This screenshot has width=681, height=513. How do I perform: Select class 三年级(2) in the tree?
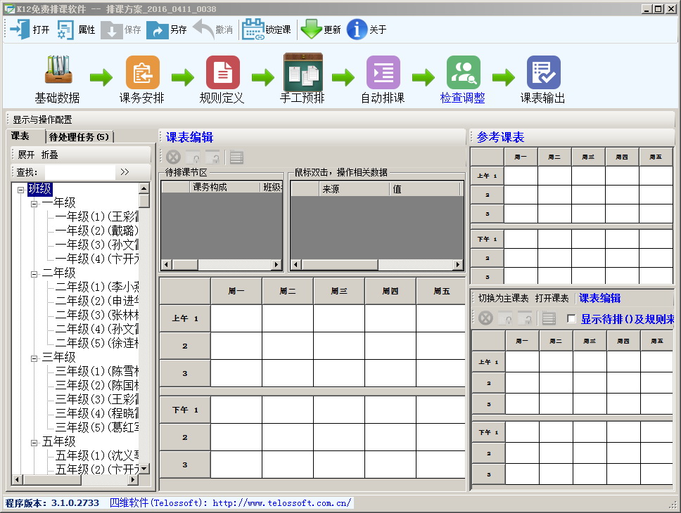[x=97, y=385]
